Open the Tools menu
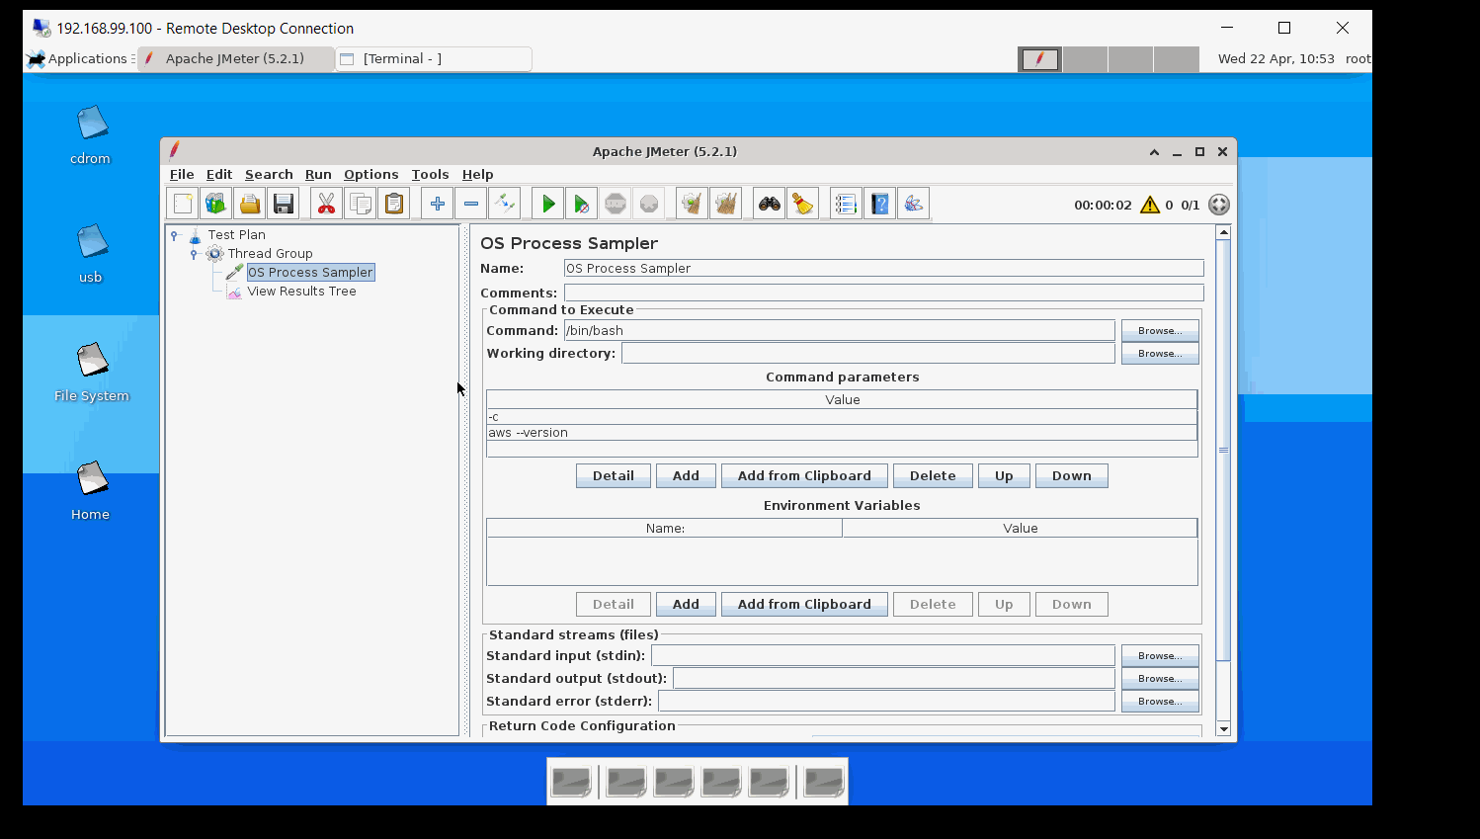The image size is (1480, 839). (x=430, y=174)
